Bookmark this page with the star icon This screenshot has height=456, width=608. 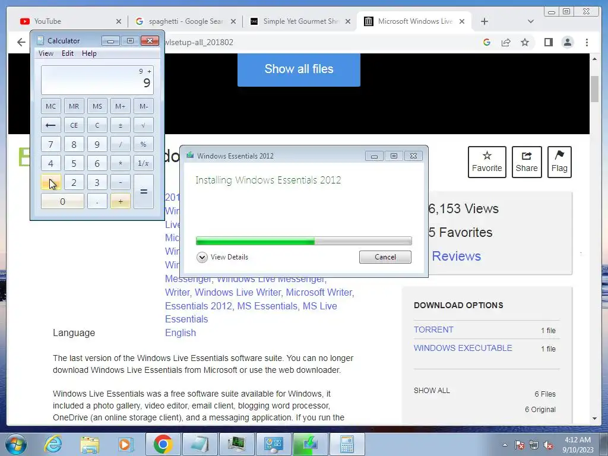[x=525, y=42]
